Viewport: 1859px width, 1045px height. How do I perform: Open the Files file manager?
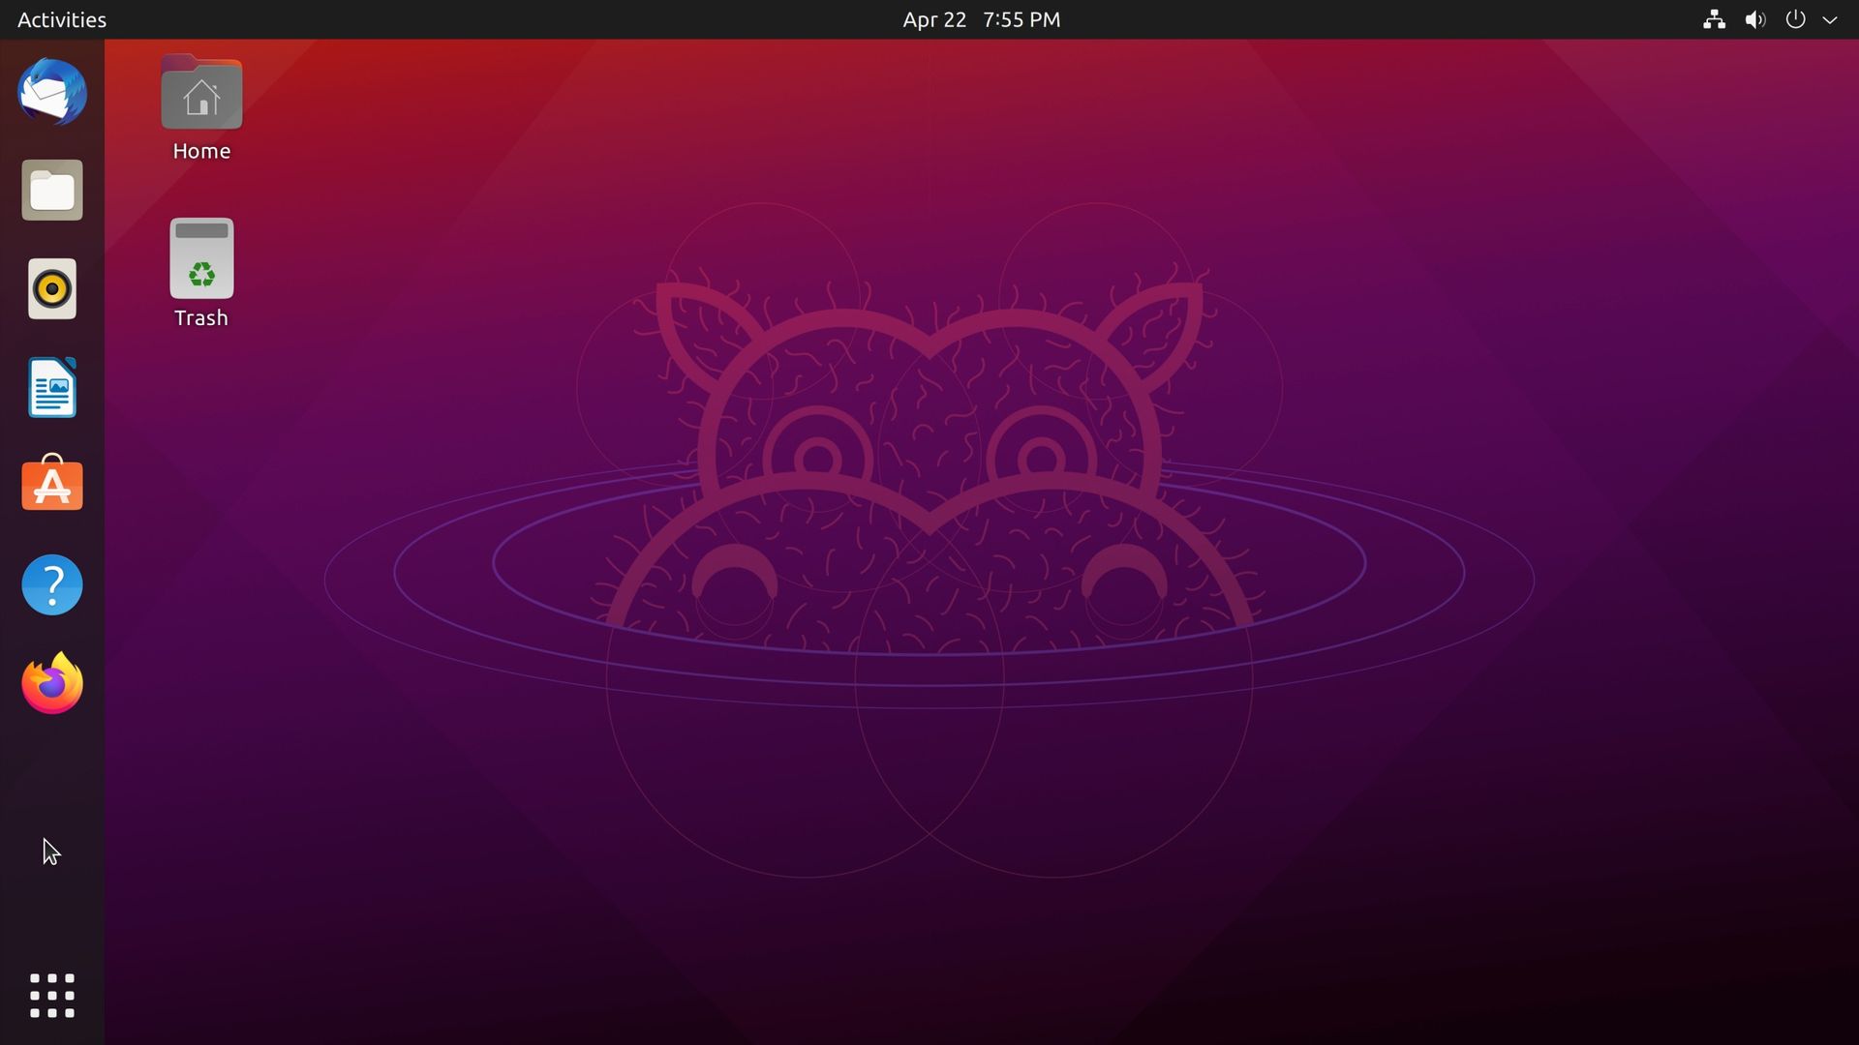click(51, 190)
